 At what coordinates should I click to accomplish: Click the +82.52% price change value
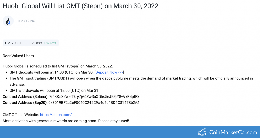tap(50, 43)
